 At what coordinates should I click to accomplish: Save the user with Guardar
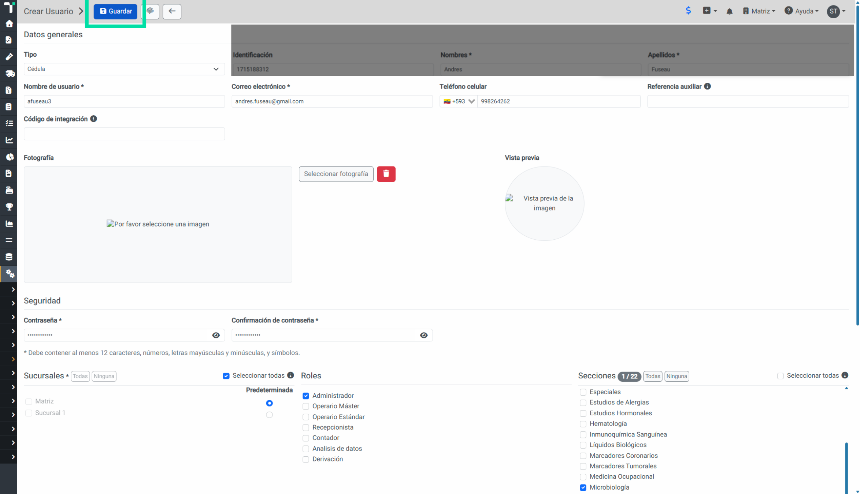tap(115, 11)
